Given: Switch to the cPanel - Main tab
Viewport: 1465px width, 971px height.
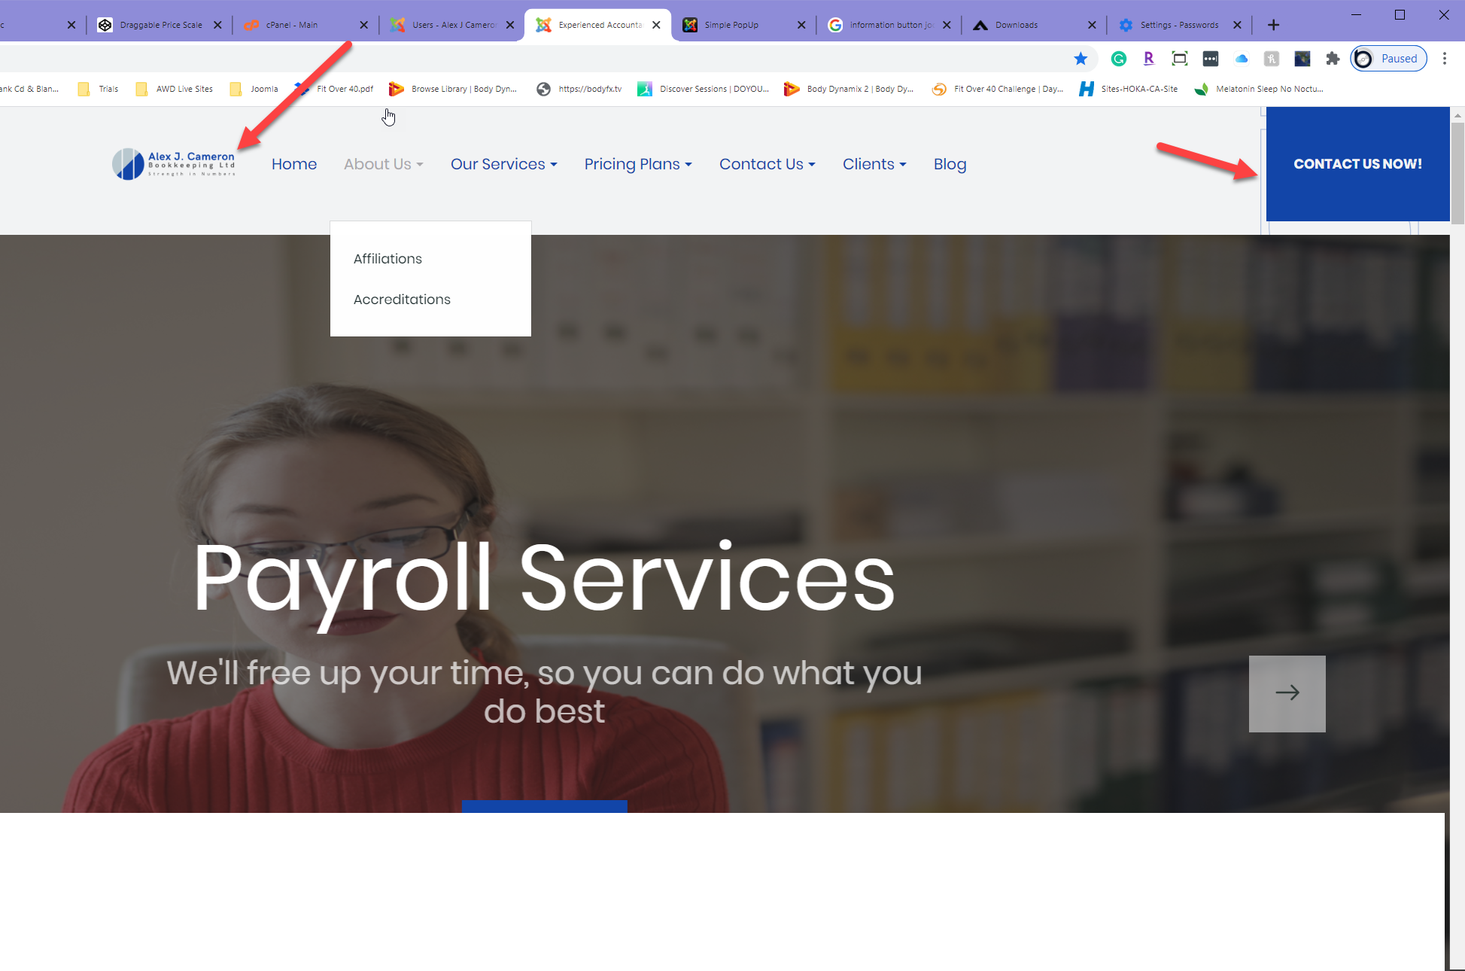Looking at the screenshot, I should (x=292, y=25).
